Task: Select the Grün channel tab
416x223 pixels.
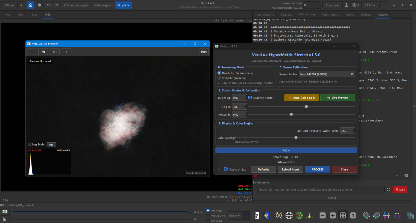Action: [21, 15]
